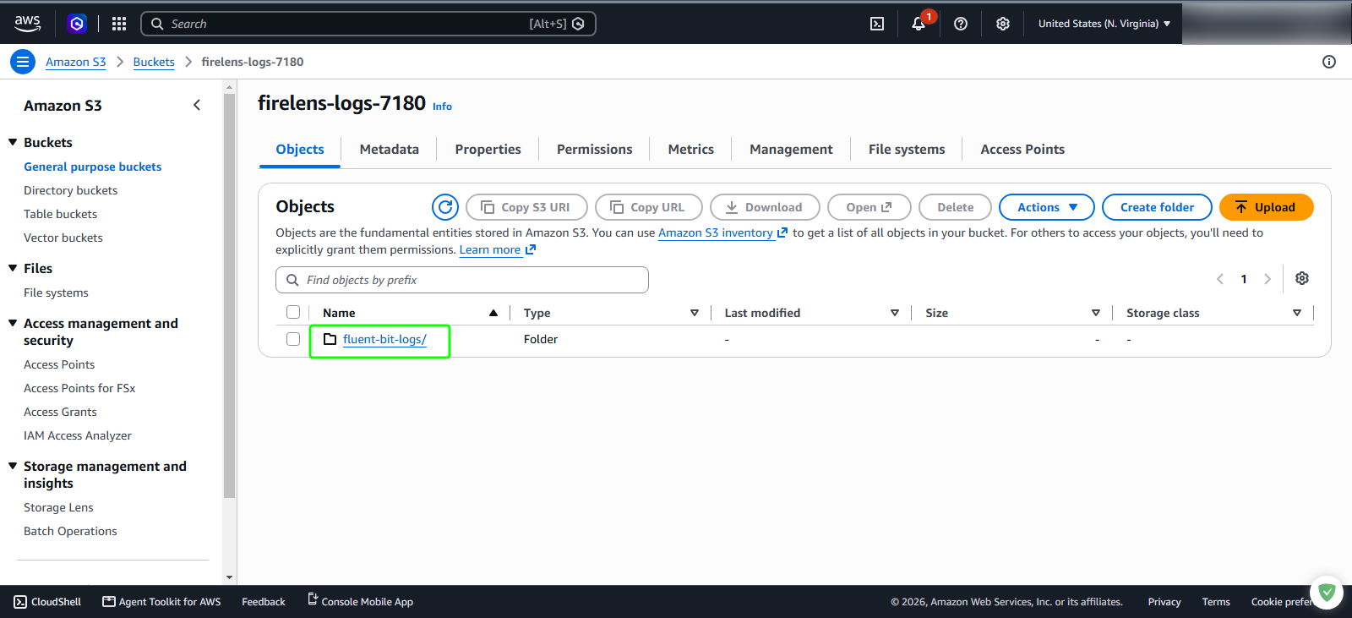Open General purpose buckets in sidebar
This screenshot has width=1352, height=618.
pos(93,167)
